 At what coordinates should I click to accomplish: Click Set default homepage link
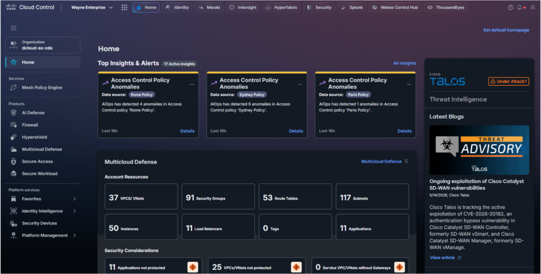pyautogui.click(x=506, y=30)
